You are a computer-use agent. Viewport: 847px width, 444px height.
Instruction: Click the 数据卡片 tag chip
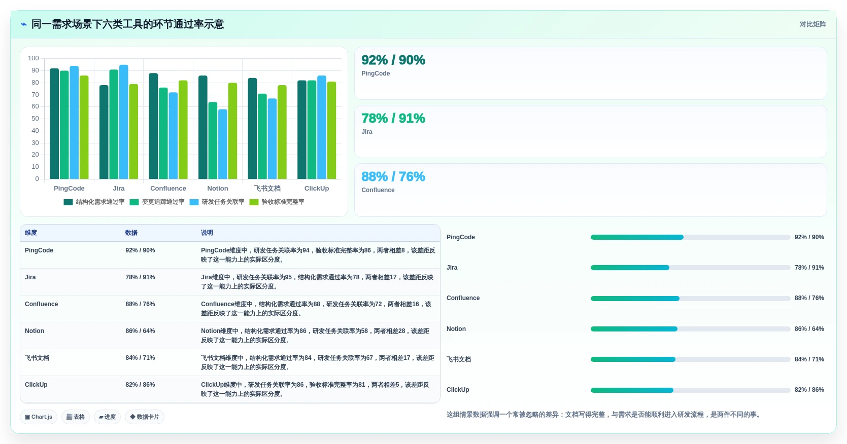tap(145, 417)
